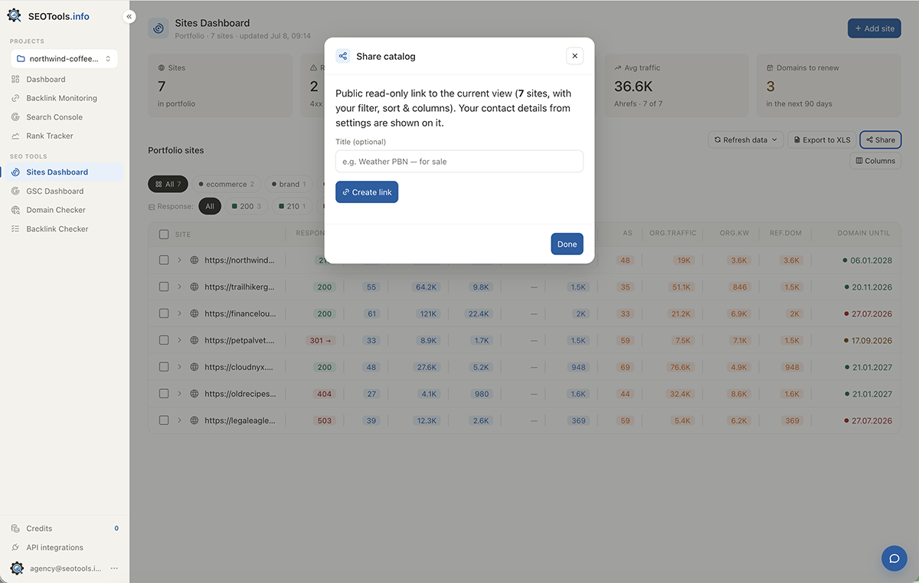Filter by response code 210
This screenshot has height=583, width=919.
[292, 206]
